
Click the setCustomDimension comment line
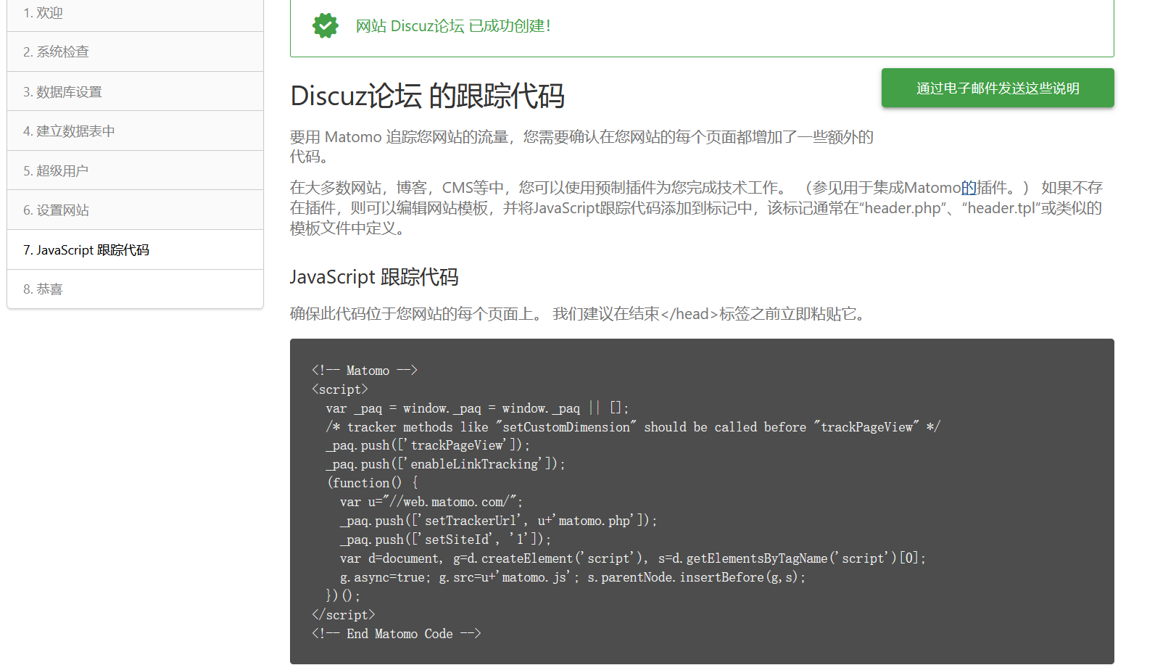click(x=633, y=427)
